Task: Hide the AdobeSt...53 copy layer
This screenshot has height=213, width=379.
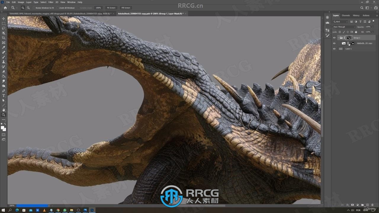Action: (334, 43)
